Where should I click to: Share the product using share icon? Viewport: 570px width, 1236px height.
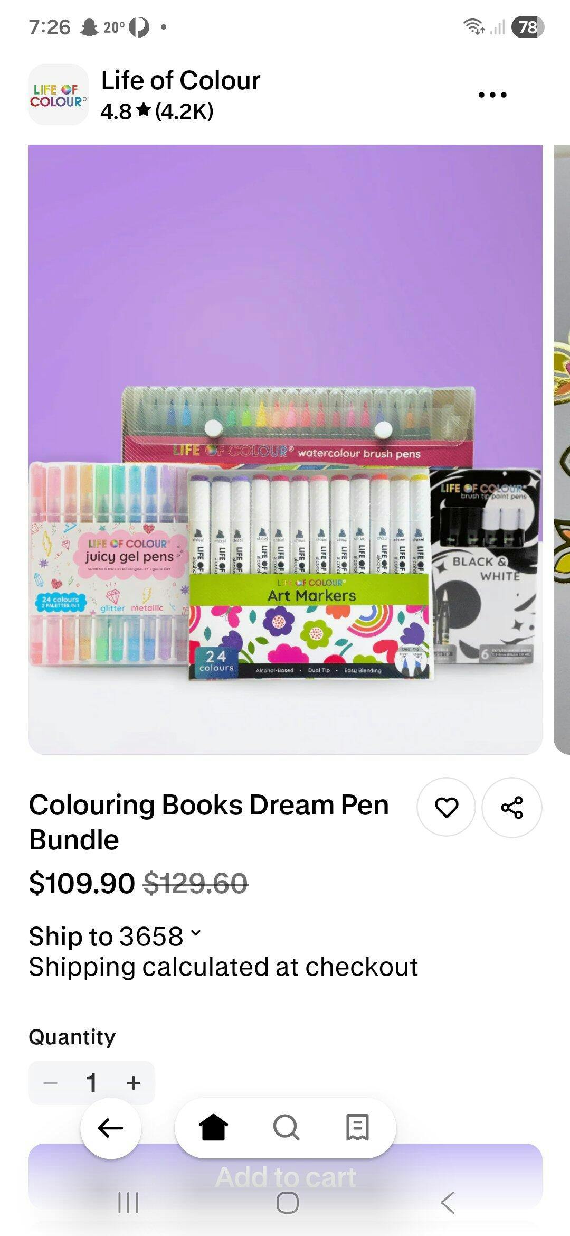click(x=512, y=807)
